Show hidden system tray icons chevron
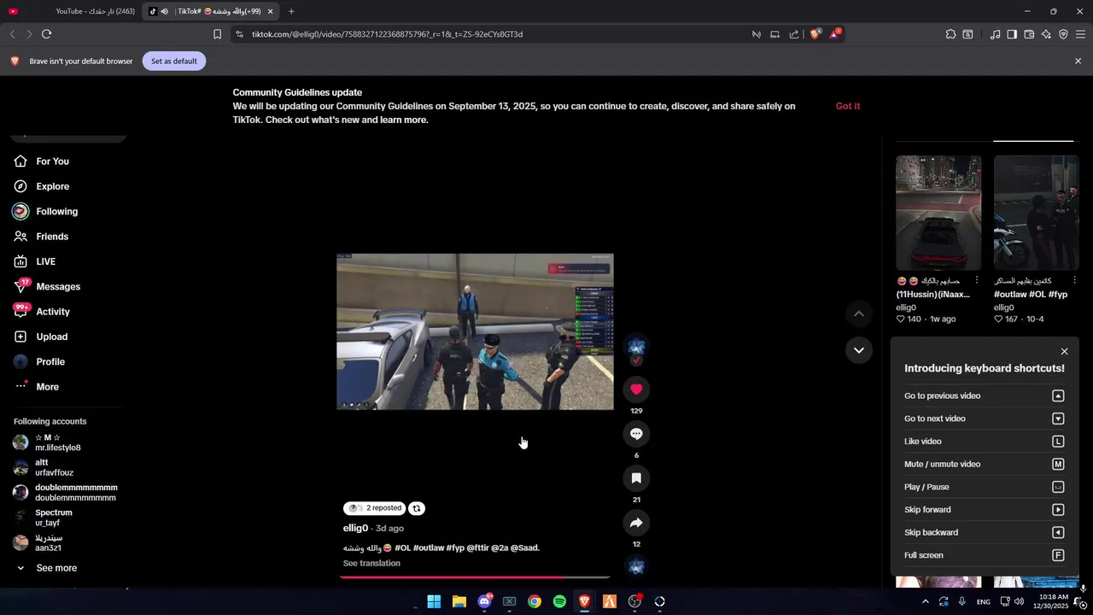This screenshot has width=1093, height=615. point(925,601)
